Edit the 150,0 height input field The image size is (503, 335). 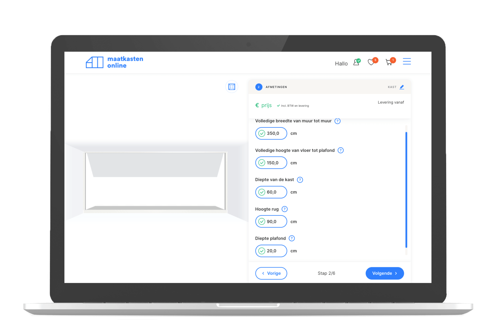[271, 163]
